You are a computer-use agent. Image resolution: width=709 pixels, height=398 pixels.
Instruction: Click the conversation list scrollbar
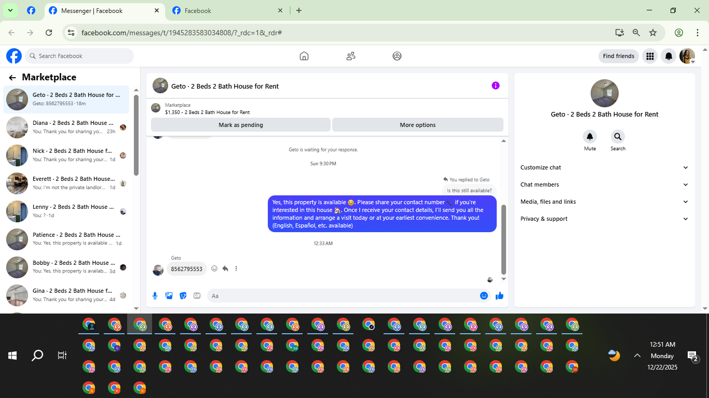[136, 135]
